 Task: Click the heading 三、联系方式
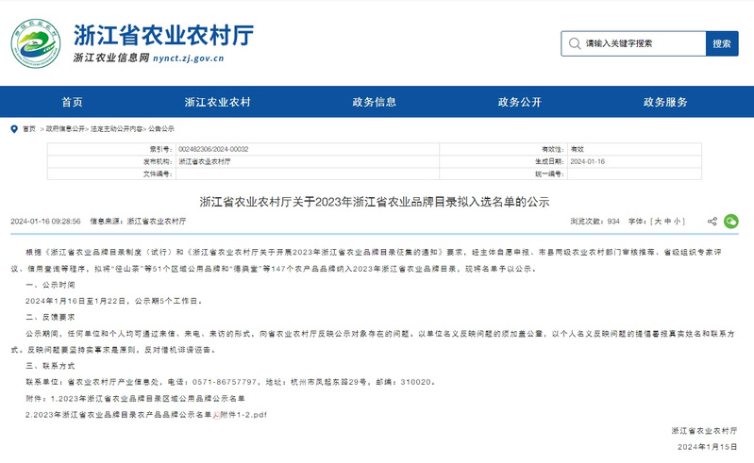coord(51,366)
